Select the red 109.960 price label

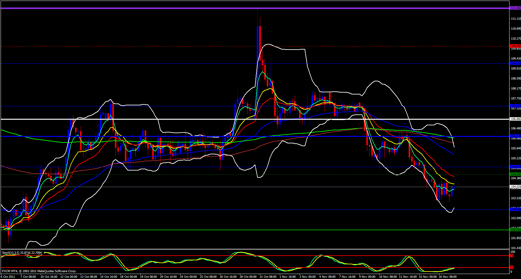pyautogui.click(x=515, y=46)
